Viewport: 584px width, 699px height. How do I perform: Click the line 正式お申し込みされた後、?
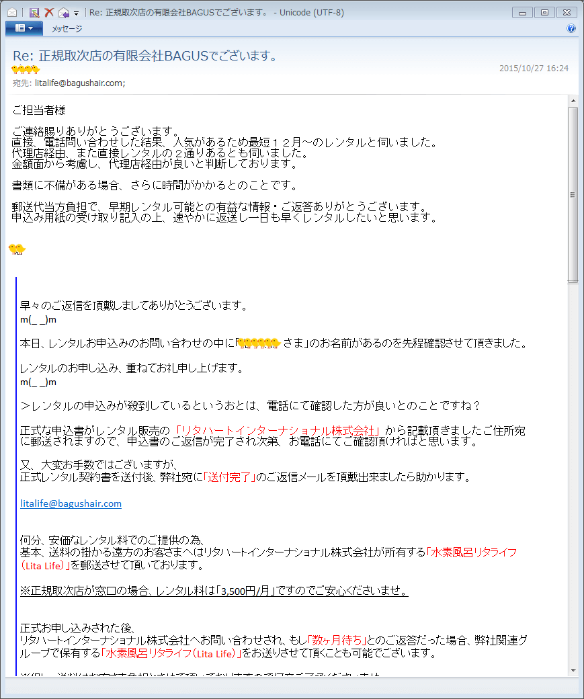77,628
